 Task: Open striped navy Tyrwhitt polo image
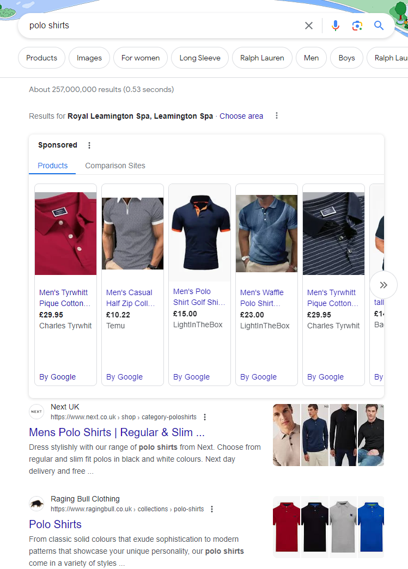point(333,234)
